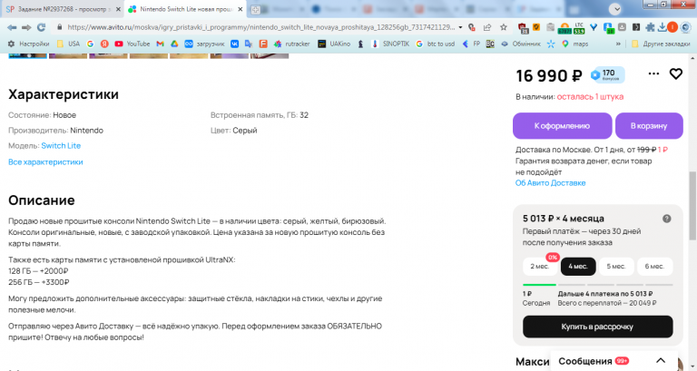Image resolution: width=697 pixels, height=371 pixels.
Task: Open the Switch Lite model link
Action: click(61, 146)
